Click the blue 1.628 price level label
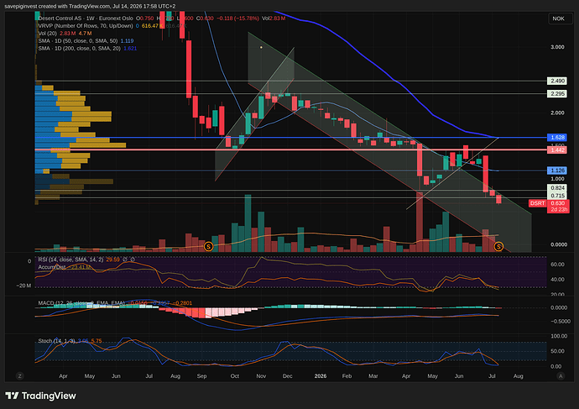Image resolution: width=579 pixels, height=409 pixels. (557, 138)
